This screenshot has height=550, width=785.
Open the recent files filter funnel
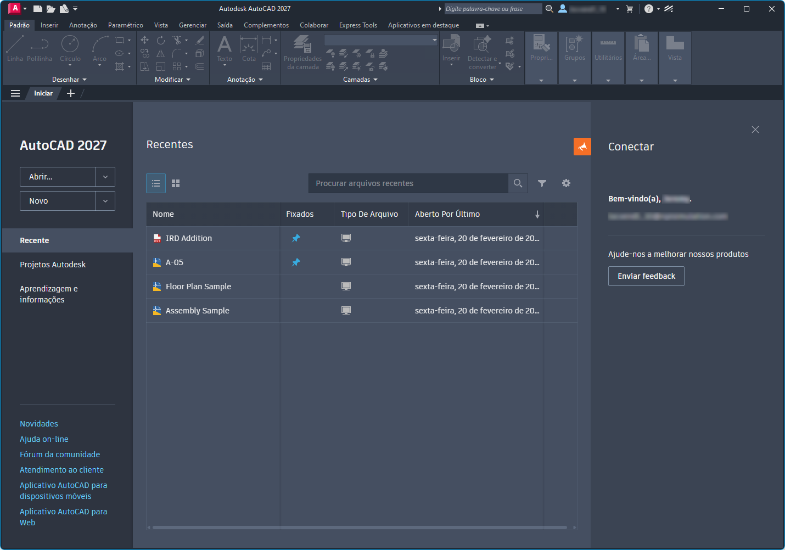click(x=542, y=183)
